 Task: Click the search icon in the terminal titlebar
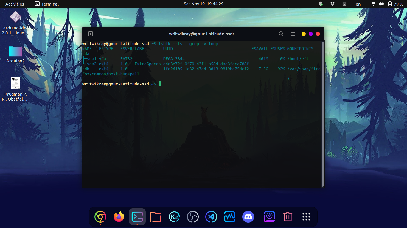pos(281,34)
